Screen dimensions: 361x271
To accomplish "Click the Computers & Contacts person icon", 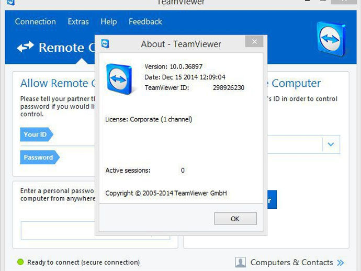I will pyautogui.click(x=241, y=262).
